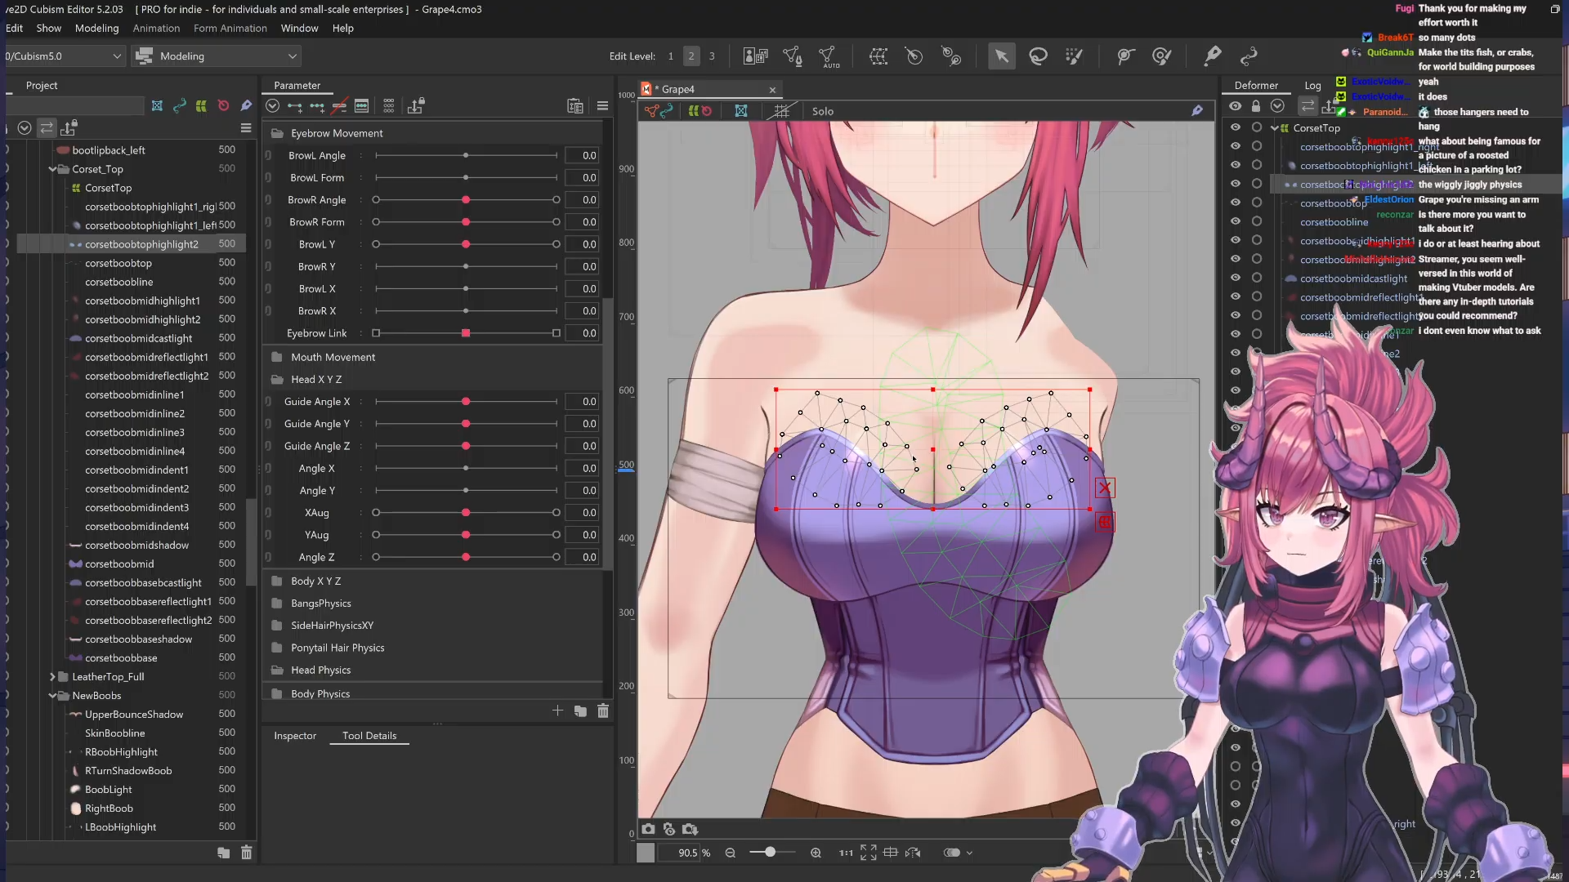Screen dimensions: 1569x882
Task: Create a rotation deformer from toolbar
Action: coord(914,56)
